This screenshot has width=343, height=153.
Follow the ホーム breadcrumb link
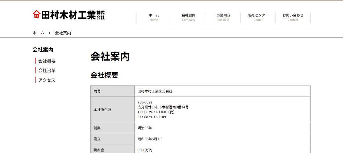tap(39, 33)
